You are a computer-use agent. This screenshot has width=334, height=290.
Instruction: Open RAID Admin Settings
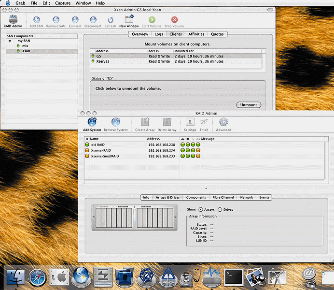[190, 125]
